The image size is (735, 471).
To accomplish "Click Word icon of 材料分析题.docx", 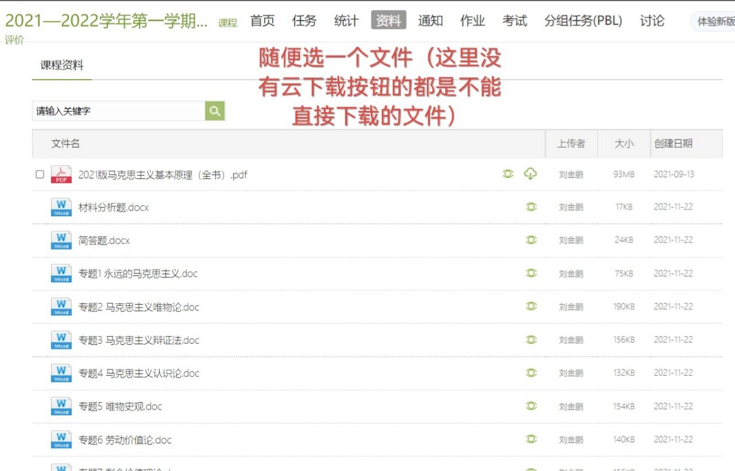I will pyautogui.click(x=61, y=207).
